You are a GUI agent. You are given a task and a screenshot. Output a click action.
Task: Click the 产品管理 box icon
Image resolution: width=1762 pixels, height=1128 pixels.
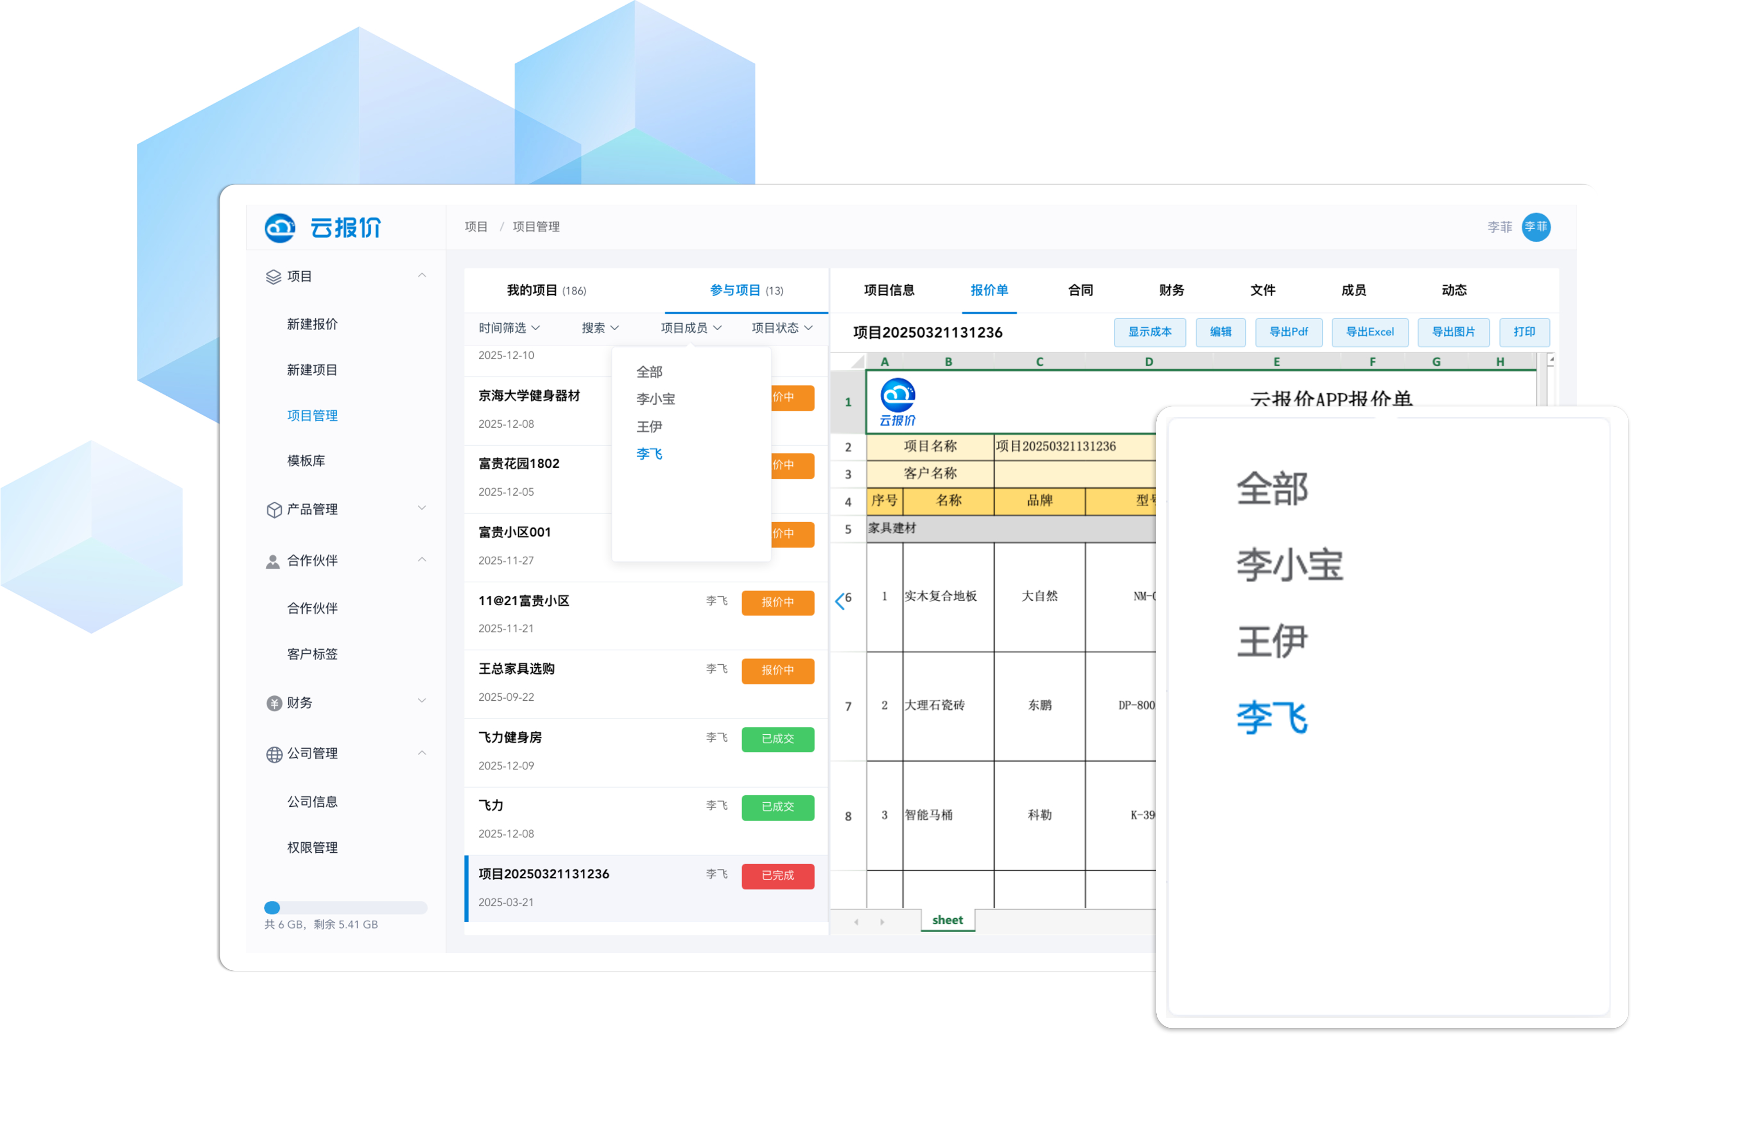click(x=274, y=510)
